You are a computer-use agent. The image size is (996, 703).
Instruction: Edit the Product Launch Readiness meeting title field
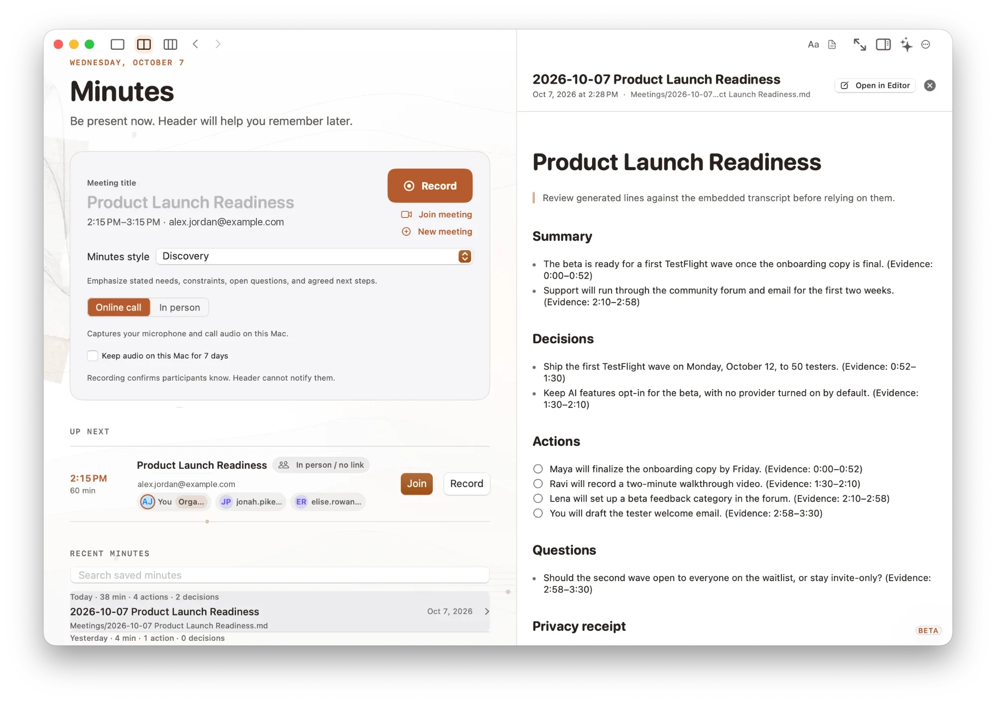pos(191,202)
